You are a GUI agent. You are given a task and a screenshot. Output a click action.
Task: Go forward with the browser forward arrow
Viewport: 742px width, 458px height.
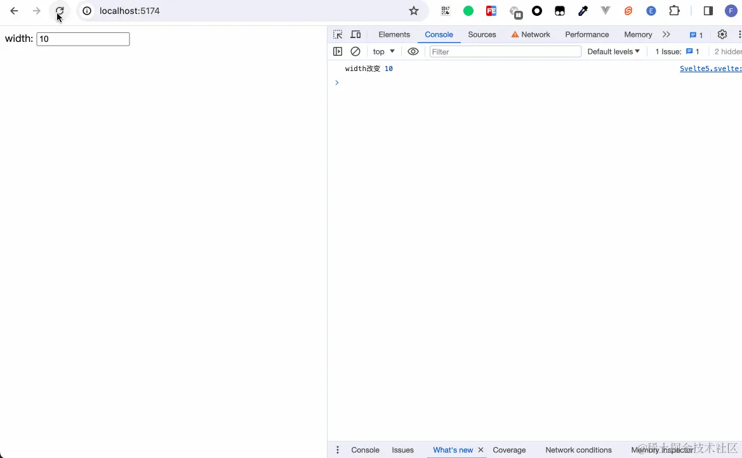[36, 11]
